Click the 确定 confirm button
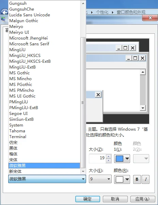Viewport: 158px width, 205px height. click(88, 199)
